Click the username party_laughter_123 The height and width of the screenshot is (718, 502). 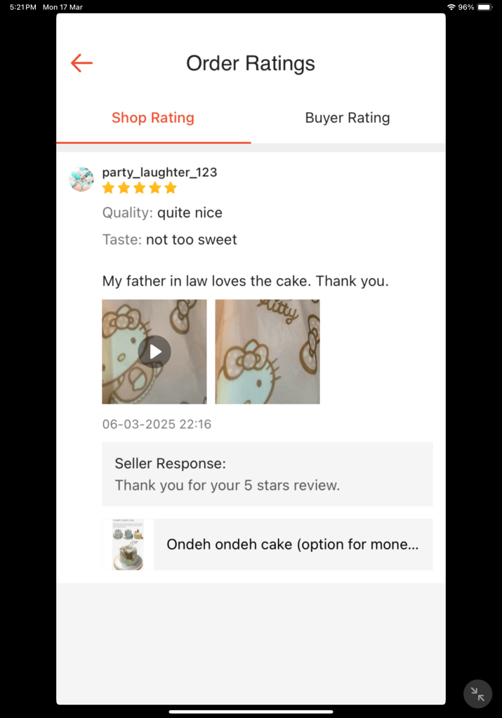click(x=159, y=172)
